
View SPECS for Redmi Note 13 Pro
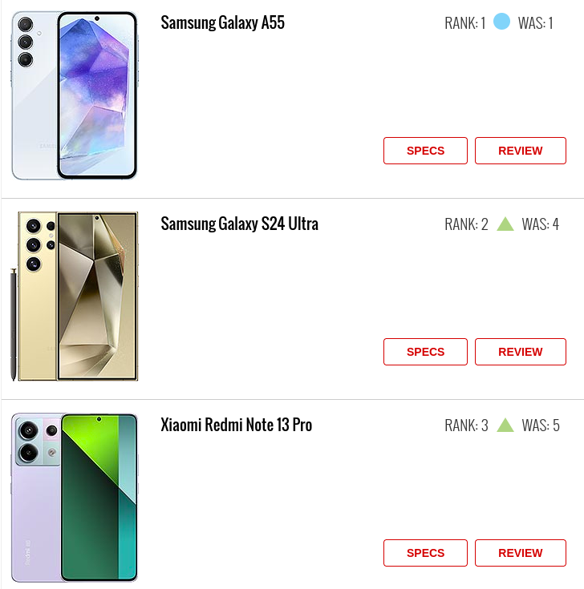tap(425, 553)
